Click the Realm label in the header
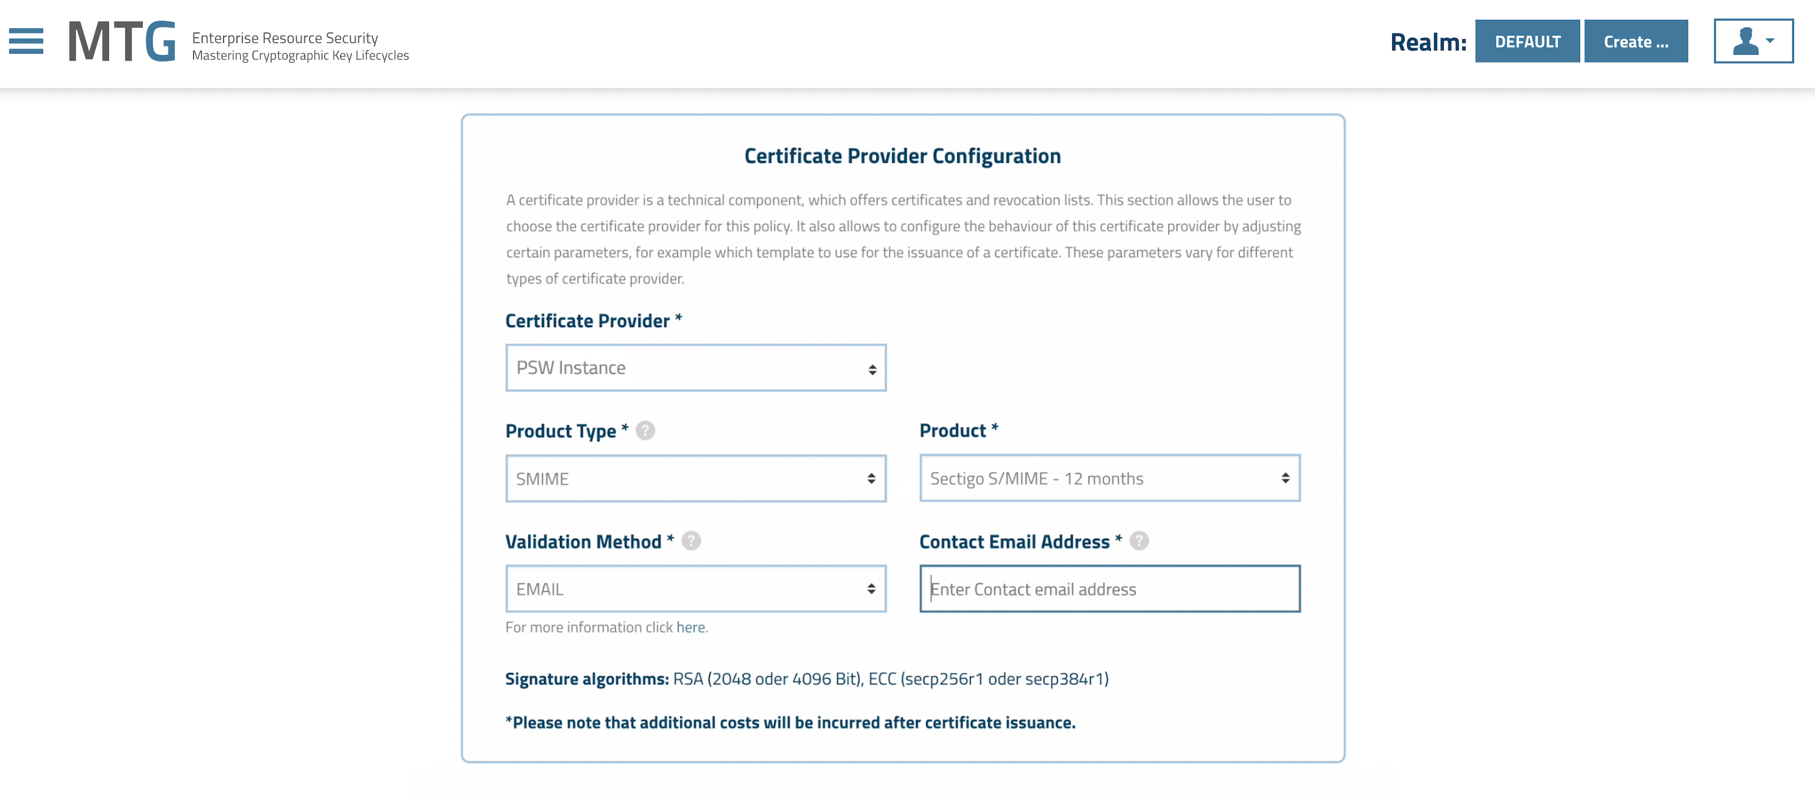Viewport: 1815px width, 798px height. click(1428, 42)
